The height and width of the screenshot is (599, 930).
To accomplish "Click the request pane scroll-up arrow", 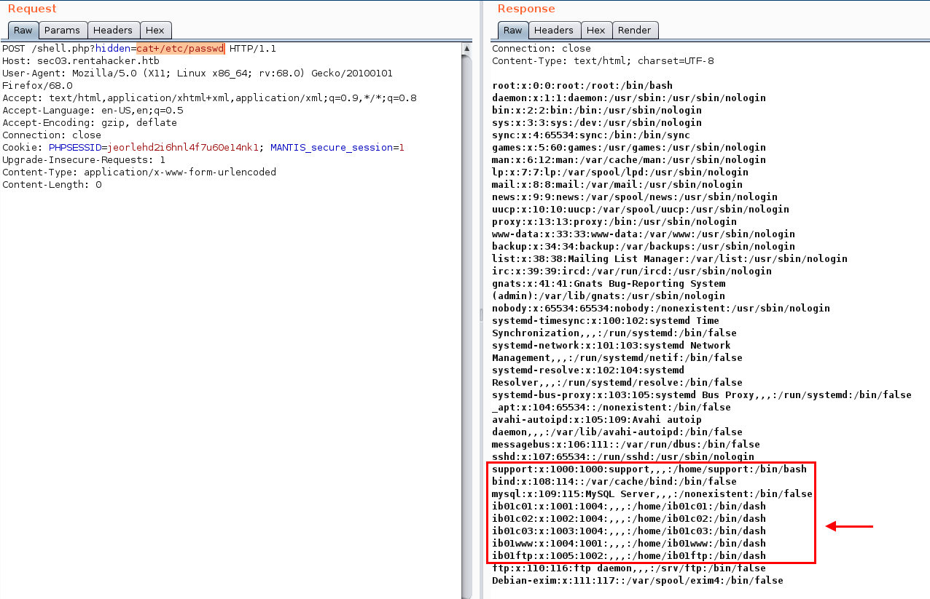I will pyautogui.click(x=467, y=49).
